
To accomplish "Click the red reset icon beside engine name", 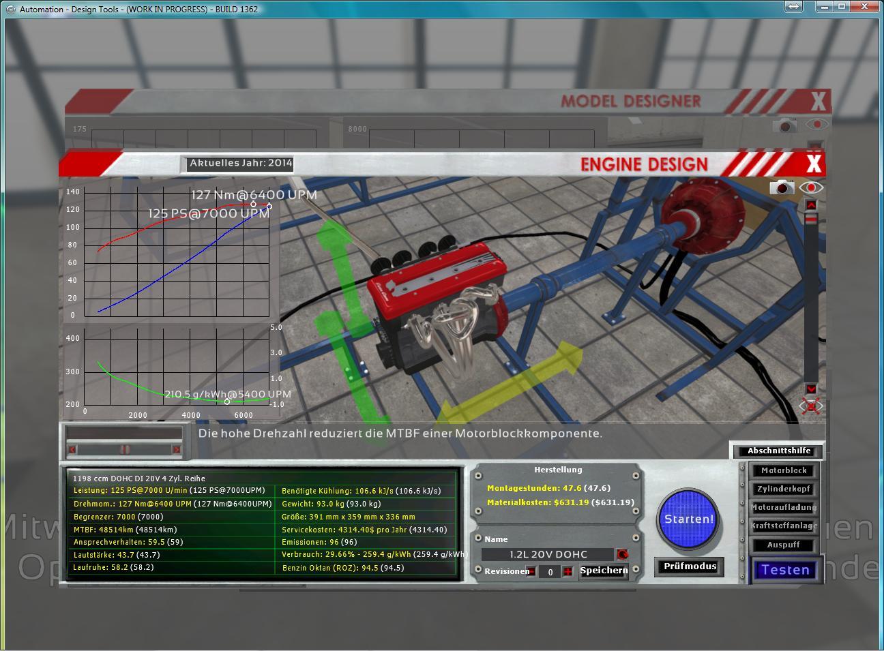I will pos(621,554).
